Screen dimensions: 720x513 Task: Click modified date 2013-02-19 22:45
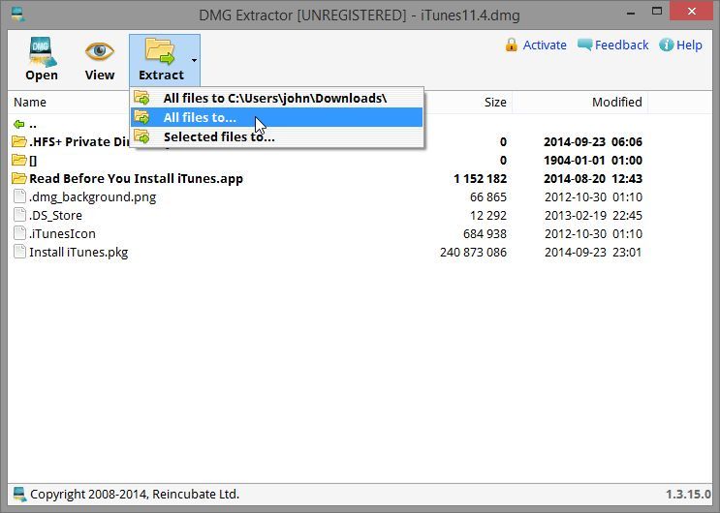(x=593, y=215)
